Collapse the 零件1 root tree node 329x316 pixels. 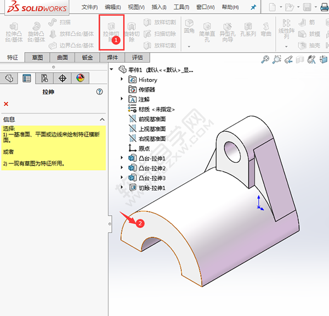click(x=111, y=69)
